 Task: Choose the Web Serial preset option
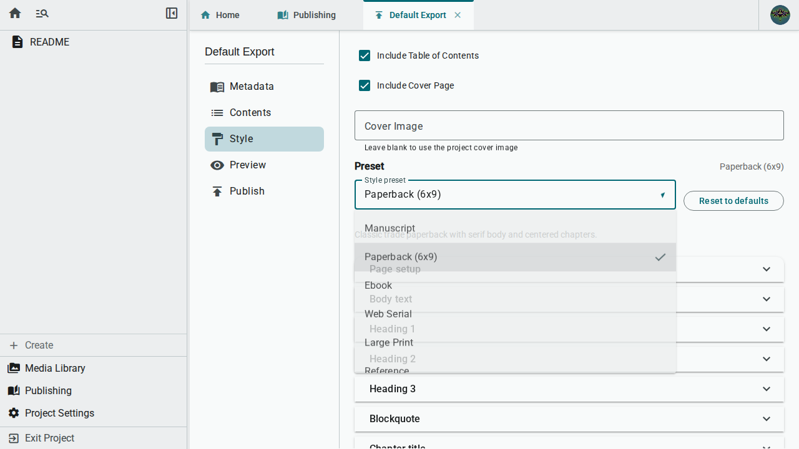[x=515, y=314]
